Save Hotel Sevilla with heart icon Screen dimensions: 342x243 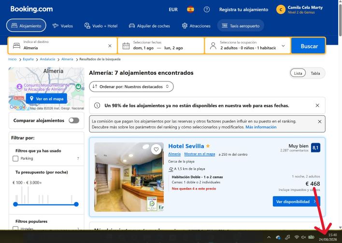click(x=156, y=149)
